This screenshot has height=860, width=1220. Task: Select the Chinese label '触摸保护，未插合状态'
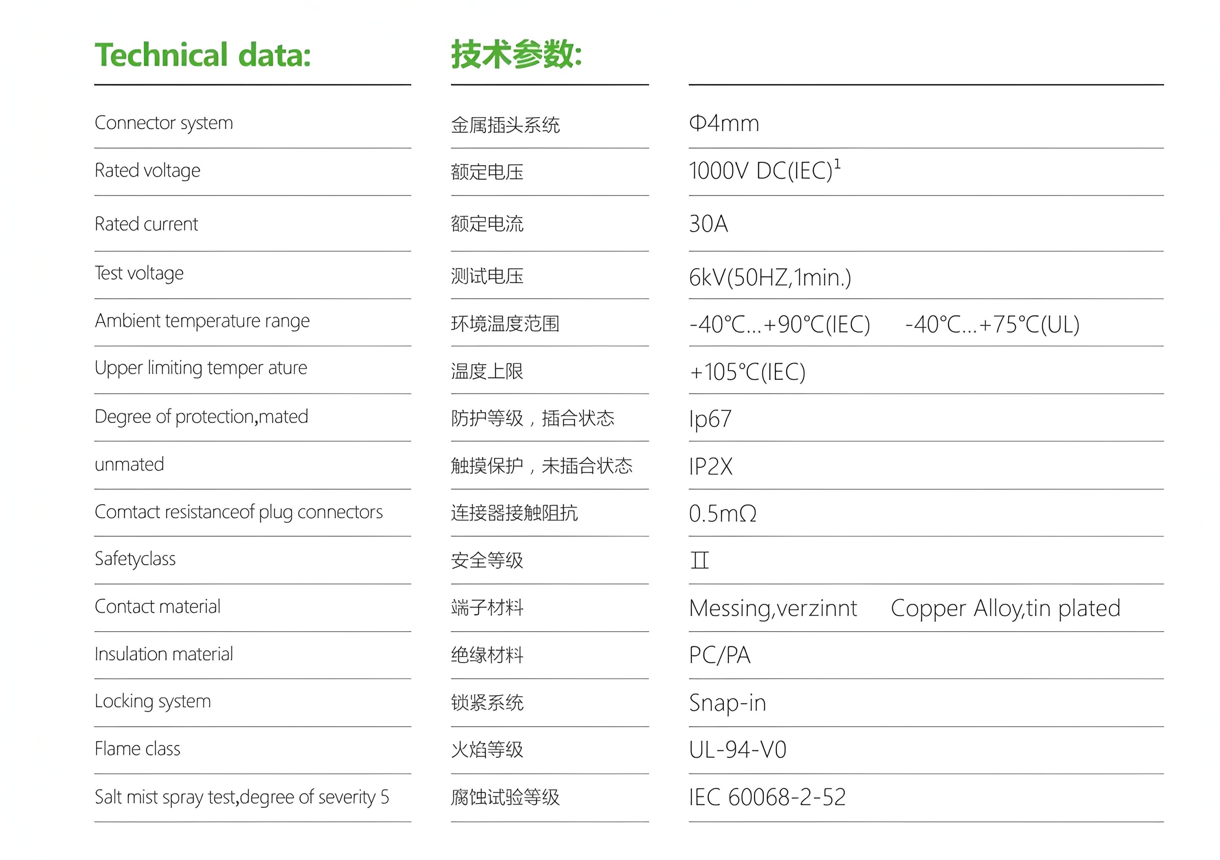point(542,466)
